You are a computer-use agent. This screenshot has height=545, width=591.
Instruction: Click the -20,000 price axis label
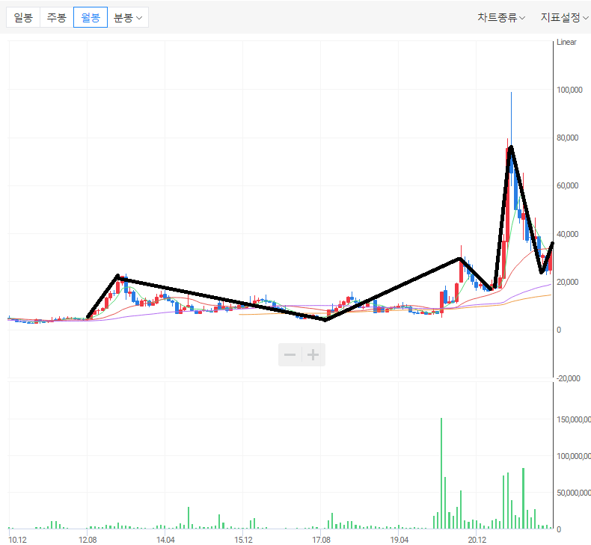[x=568, y=378]
